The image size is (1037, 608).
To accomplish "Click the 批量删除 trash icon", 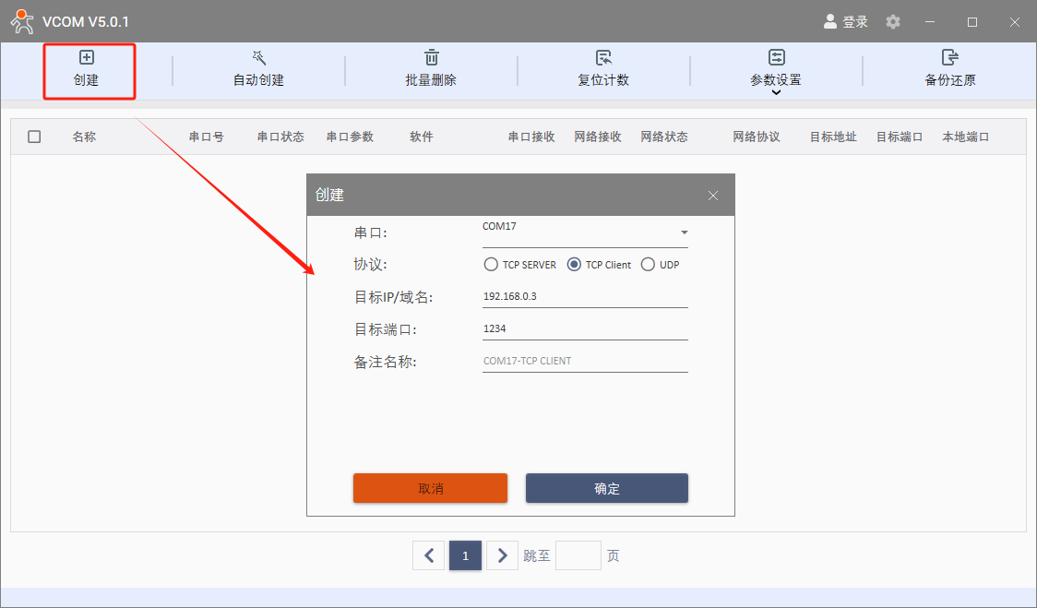I will pos(431,58).
